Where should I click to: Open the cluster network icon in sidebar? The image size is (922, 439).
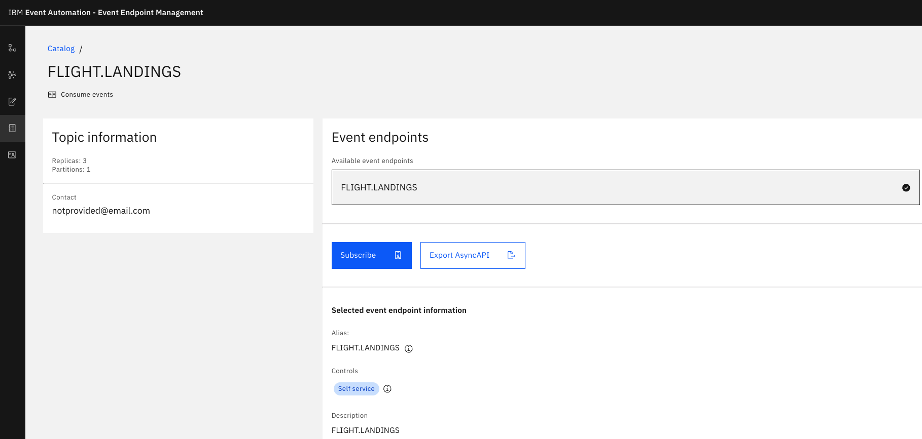12,75
